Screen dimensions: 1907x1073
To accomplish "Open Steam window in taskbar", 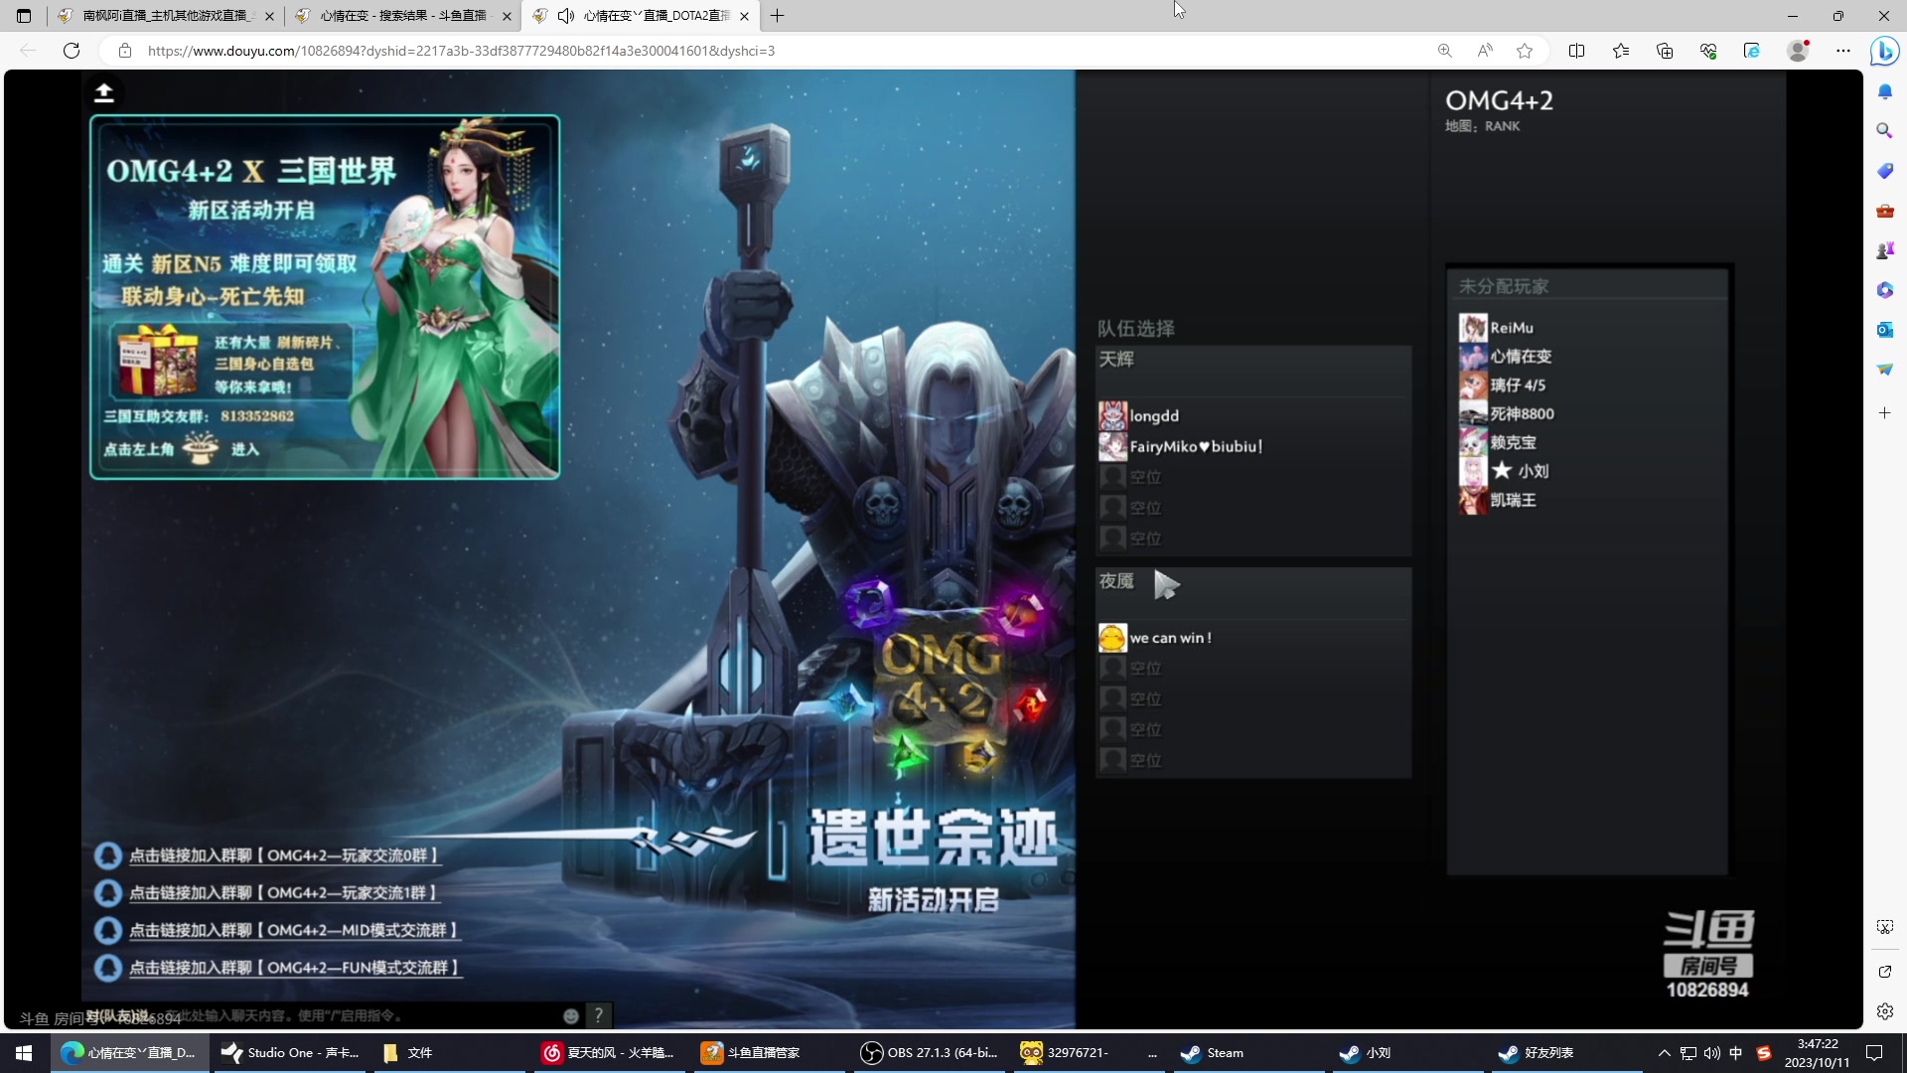I will click(x=1249, y=1053).
